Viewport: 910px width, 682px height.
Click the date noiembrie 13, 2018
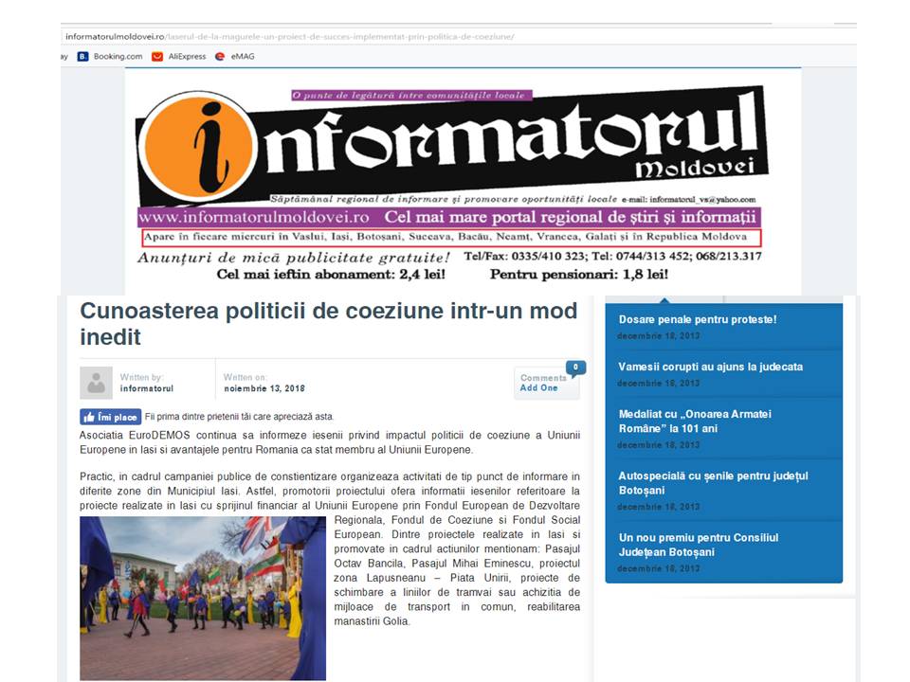pyautogui.click(x=264, y=388)
